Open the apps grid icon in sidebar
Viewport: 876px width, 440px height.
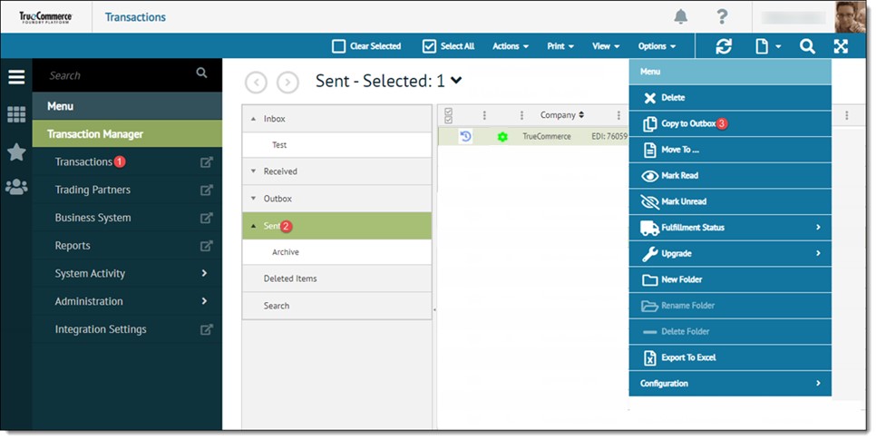coord(16,114)
